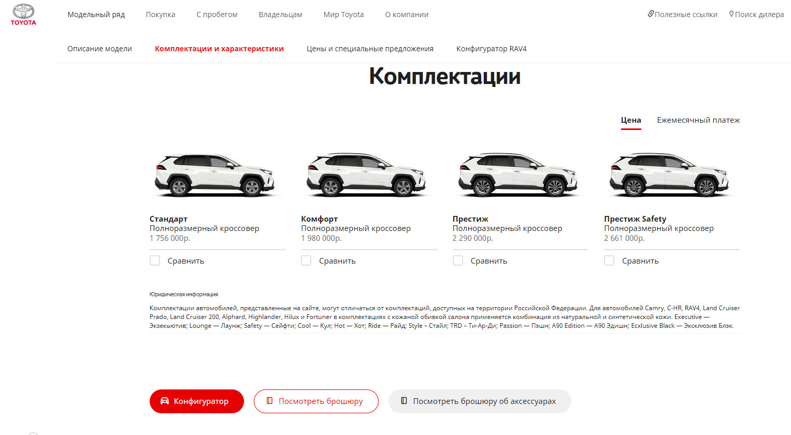The height and width of the screenshot is (435, 791).
Task: Open the Модельный ряд menu
Action: pyautogui.click(x=96, y=15)
